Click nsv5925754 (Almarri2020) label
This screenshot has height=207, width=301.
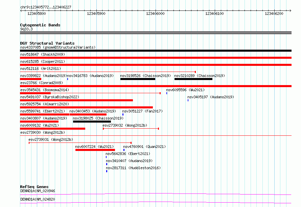coord(45,104)
